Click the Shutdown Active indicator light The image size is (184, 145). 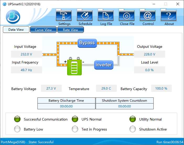click(x=133, y=129)
